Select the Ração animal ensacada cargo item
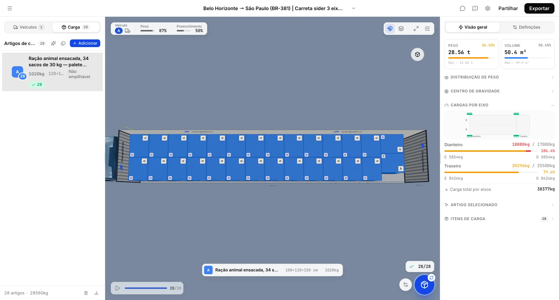This screenshot has width=559, height=300. (52, 72)
